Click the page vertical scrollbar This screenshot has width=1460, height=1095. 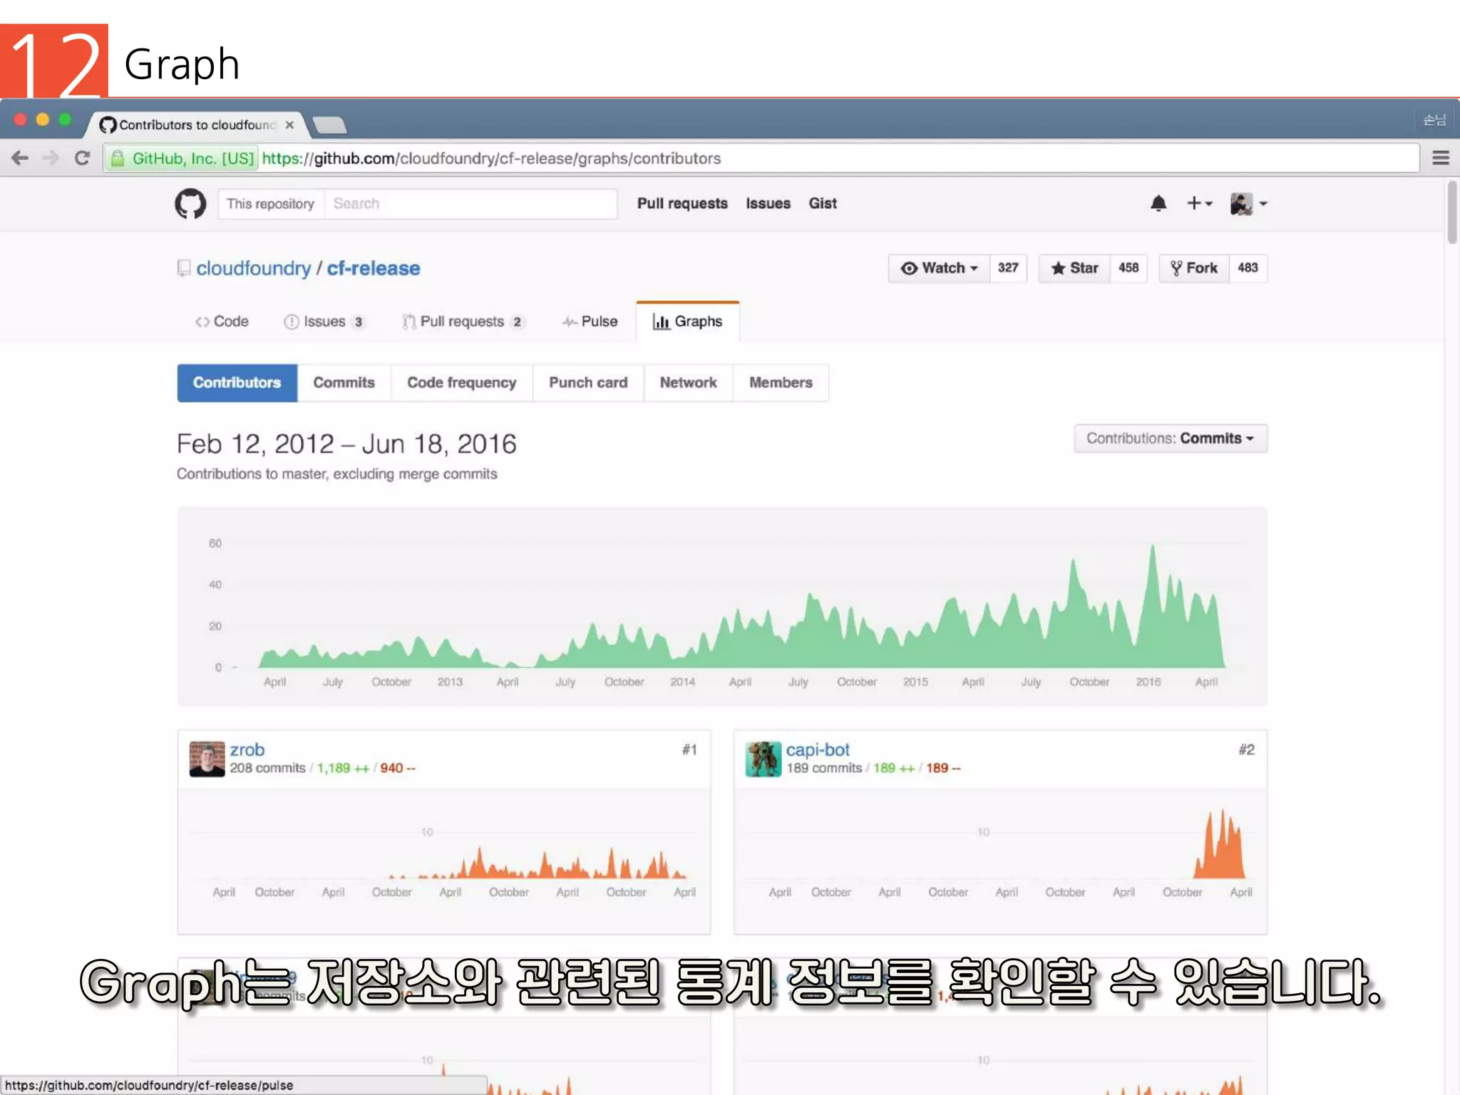tap(1452, 214)
